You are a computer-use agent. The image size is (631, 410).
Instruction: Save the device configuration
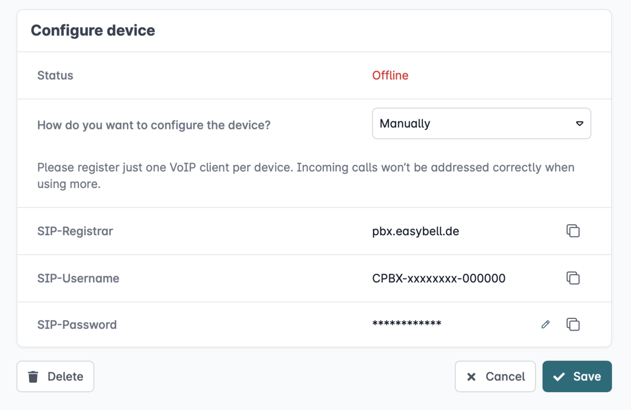(577, 376)
